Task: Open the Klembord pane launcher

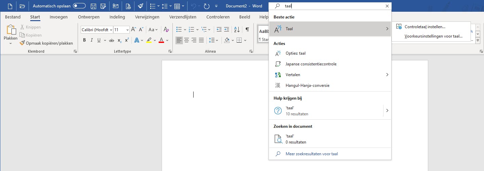Action: 75,52
